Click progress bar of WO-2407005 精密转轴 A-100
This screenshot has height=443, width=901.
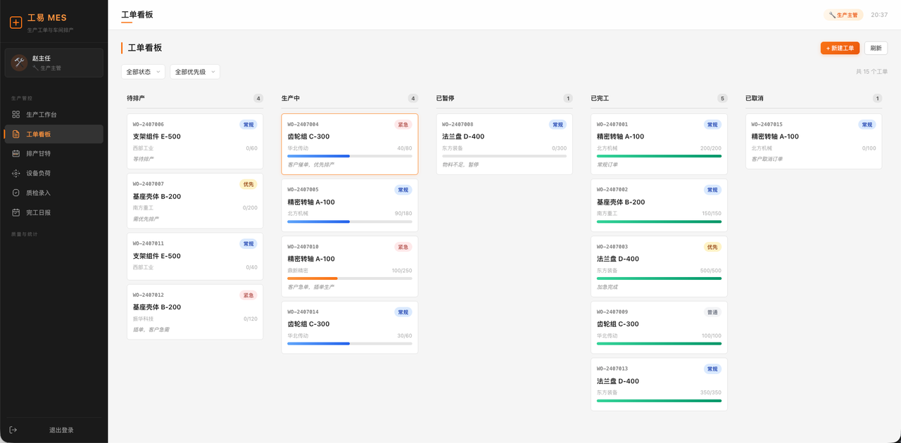coord(349,222)
